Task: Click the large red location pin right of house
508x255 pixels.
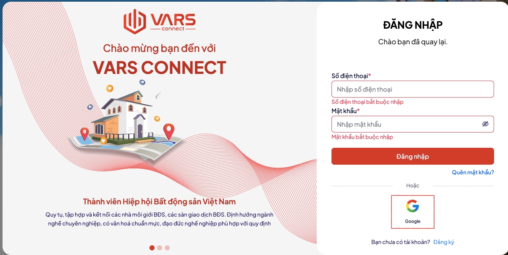Action: (169, 132)
